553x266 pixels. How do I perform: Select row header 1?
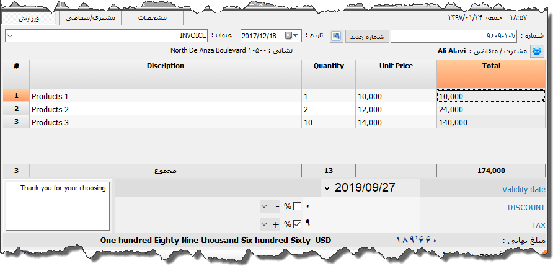(x=16, y=95)
